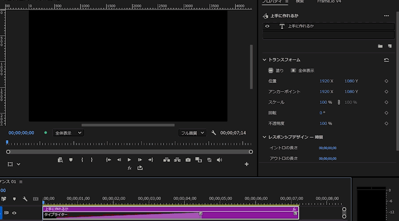Open the button editor plus icon
399x221 pixels.
tap(246, 164)
